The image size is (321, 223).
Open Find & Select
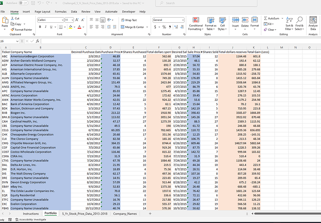pyautogui.click(x=299, y=24)
